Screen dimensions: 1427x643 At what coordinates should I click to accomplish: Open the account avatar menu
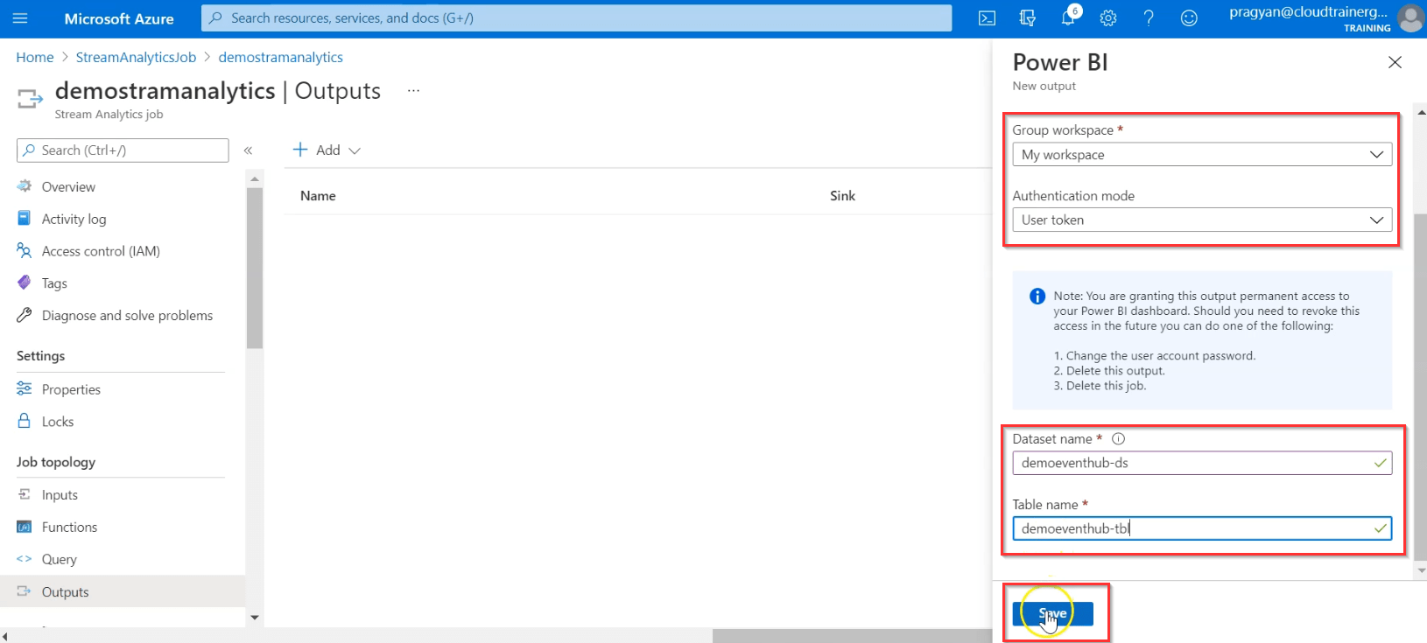(1410, 18)
